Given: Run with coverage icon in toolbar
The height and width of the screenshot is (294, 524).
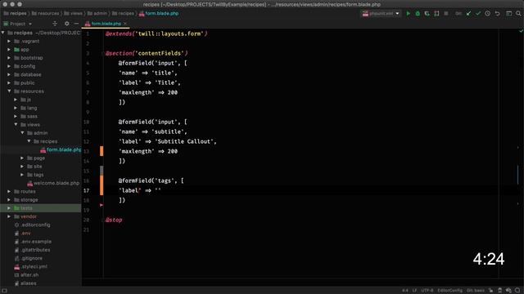Looking at the screenshot, I should [x=427, y=14].
